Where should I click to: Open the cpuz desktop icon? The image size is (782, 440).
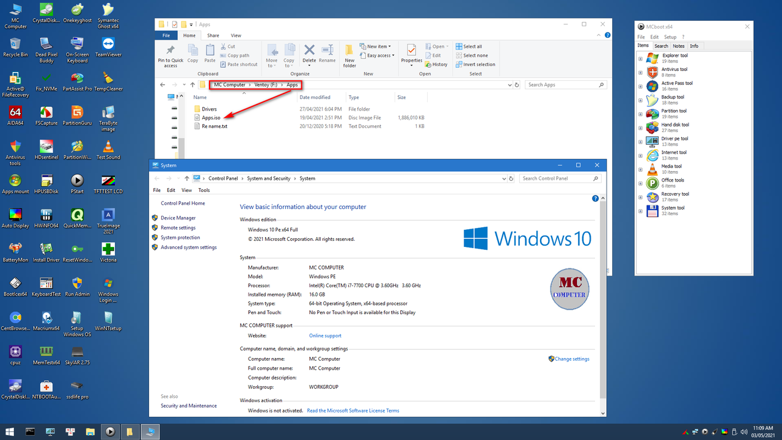[x=15, y=354]
